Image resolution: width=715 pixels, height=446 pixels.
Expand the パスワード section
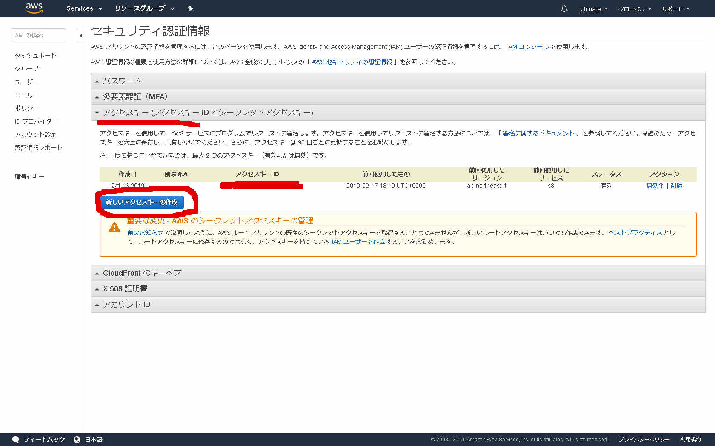[x=398, y=81]
